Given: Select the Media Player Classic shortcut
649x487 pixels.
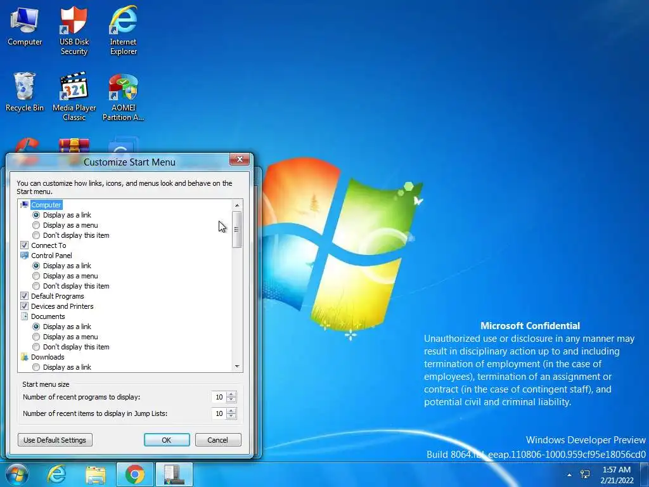Looking at the screenshot, I should [74, 96].
